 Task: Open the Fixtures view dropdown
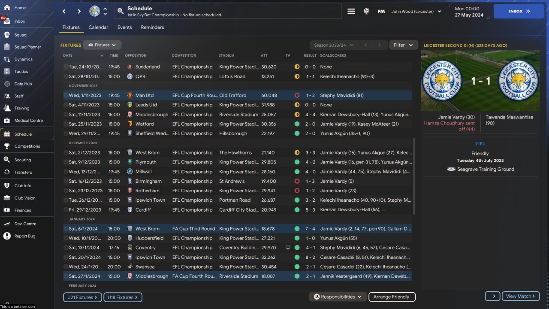click(102, 45)
